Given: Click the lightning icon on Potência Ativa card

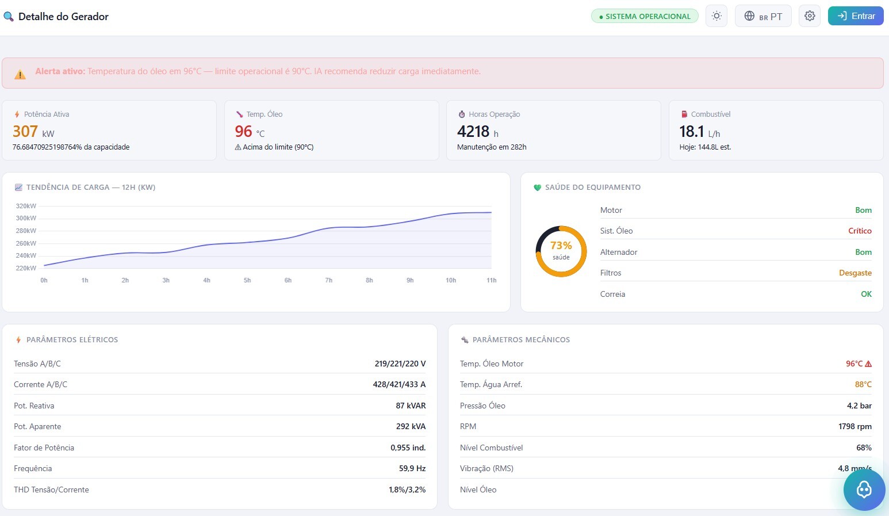Looking at the screenshot, I should (17, 114).
